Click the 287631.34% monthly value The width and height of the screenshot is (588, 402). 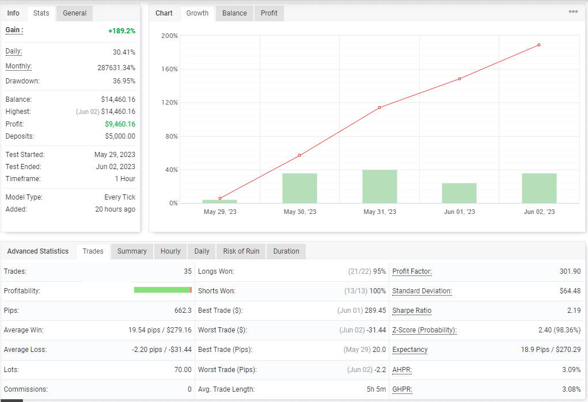coord(116,68)
